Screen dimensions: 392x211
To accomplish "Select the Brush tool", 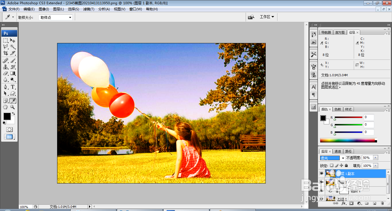I will point(13,60).
